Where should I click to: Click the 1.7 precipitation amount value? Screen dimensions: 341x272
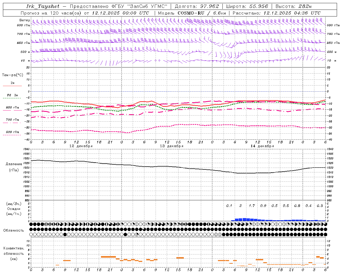coord(252,206)
